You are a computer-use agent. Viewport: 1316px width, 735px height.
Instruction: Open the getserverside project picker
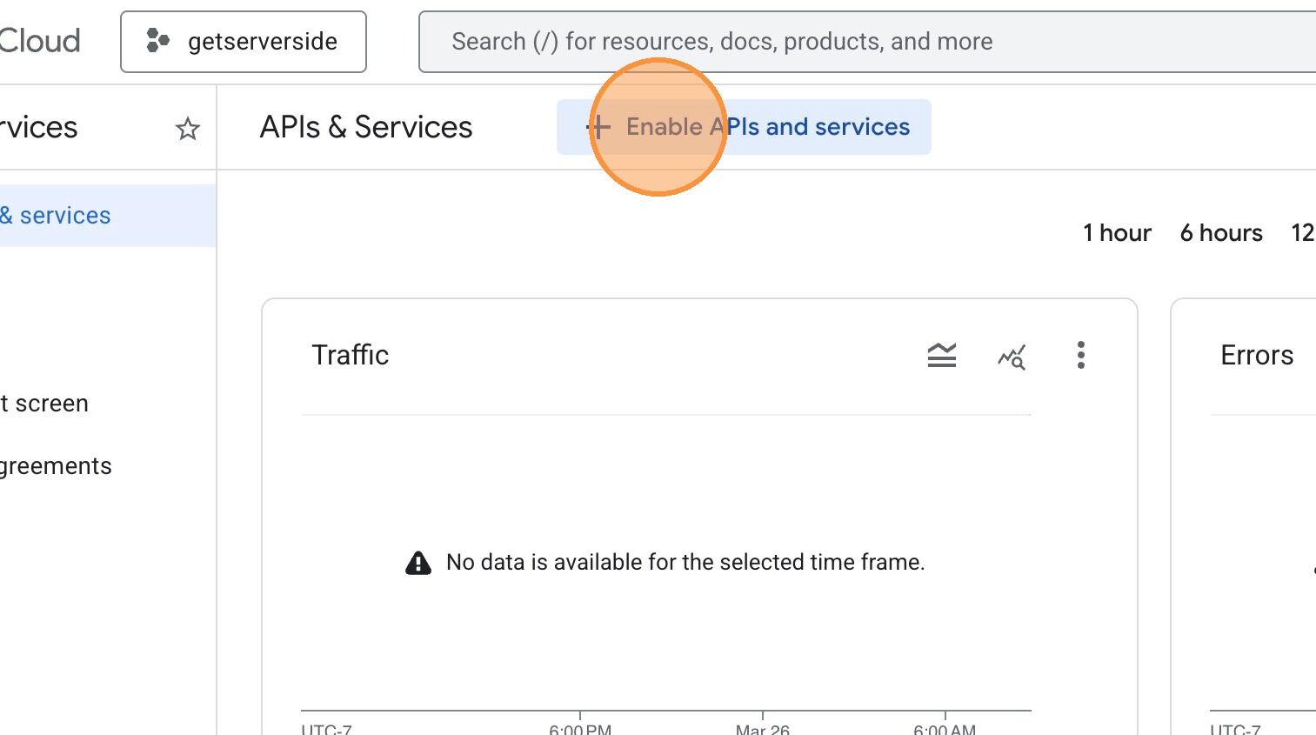(244, 40)
